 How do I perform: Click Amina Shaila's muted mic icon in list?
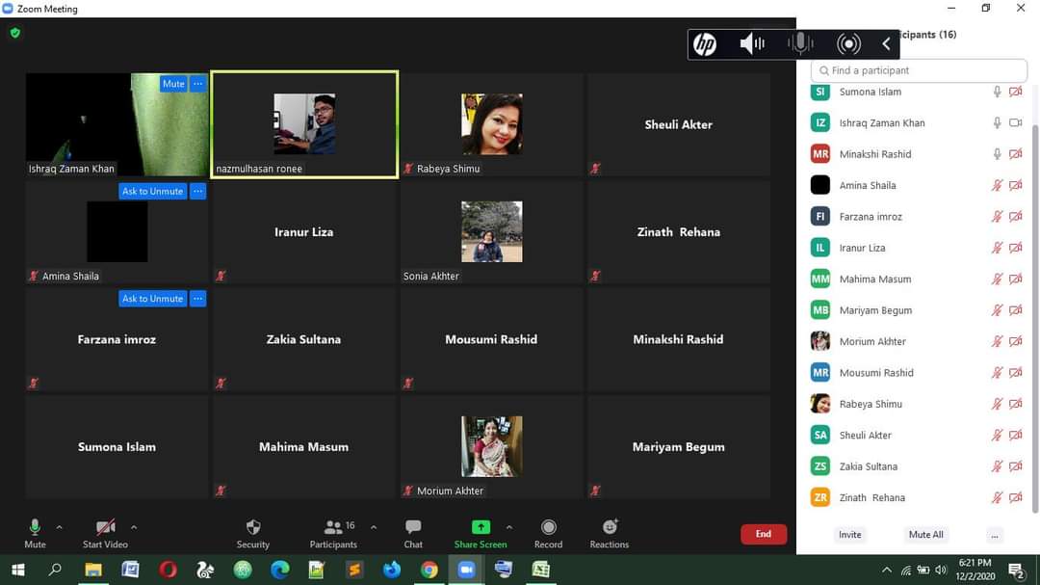pos(997,185)
